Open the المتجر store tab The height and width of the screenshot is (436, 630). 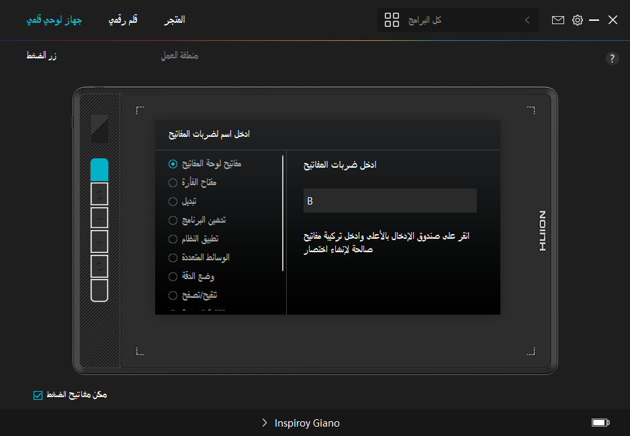[175, 20]
